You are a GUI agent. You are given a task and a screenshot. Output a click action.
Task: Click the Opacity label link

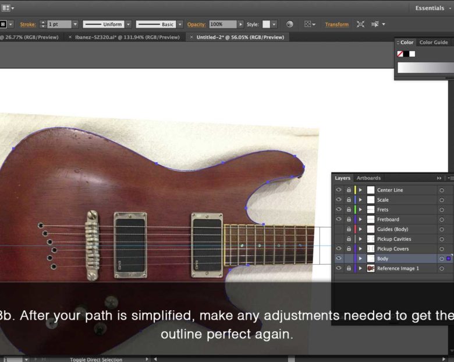196,24
